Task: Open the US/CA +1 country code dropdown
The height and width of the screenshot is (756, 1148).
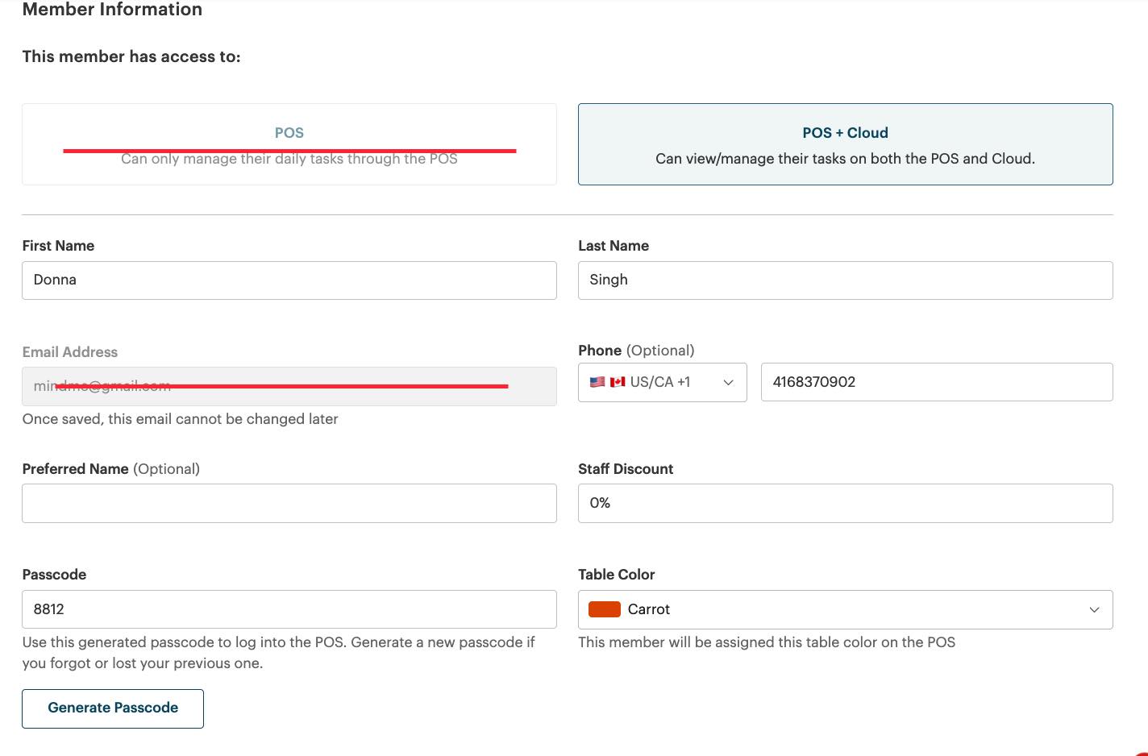Action: (x=661, y=382)
